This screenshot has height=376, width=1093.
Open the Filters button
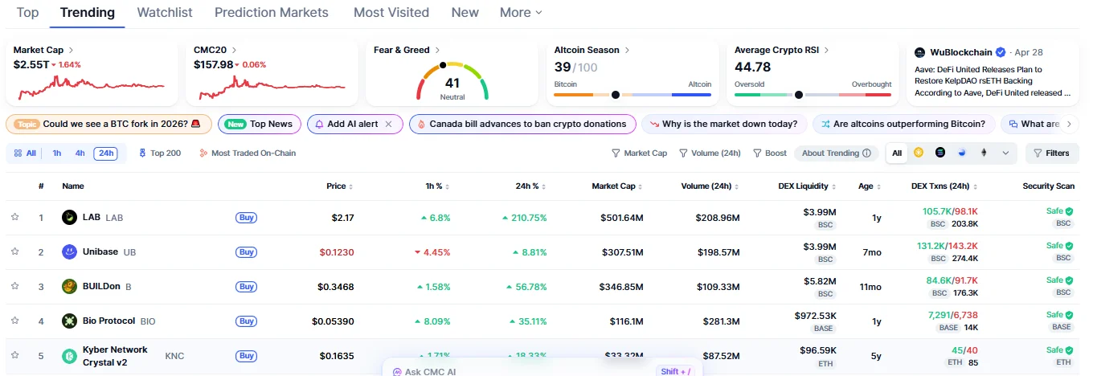click(x=1051, y=153)
